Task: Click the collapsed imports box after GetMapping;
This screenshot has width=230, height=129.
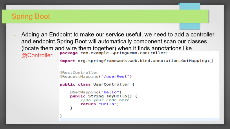Action: tap(211, 60)
